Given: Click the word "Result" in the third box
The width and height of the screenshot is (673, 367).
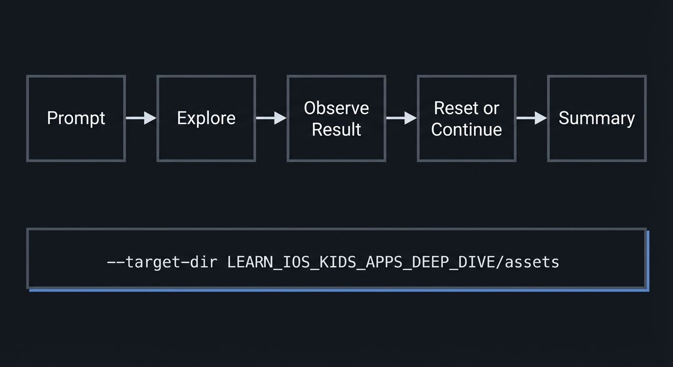Looking at the screenshot, I should (336, 130).
